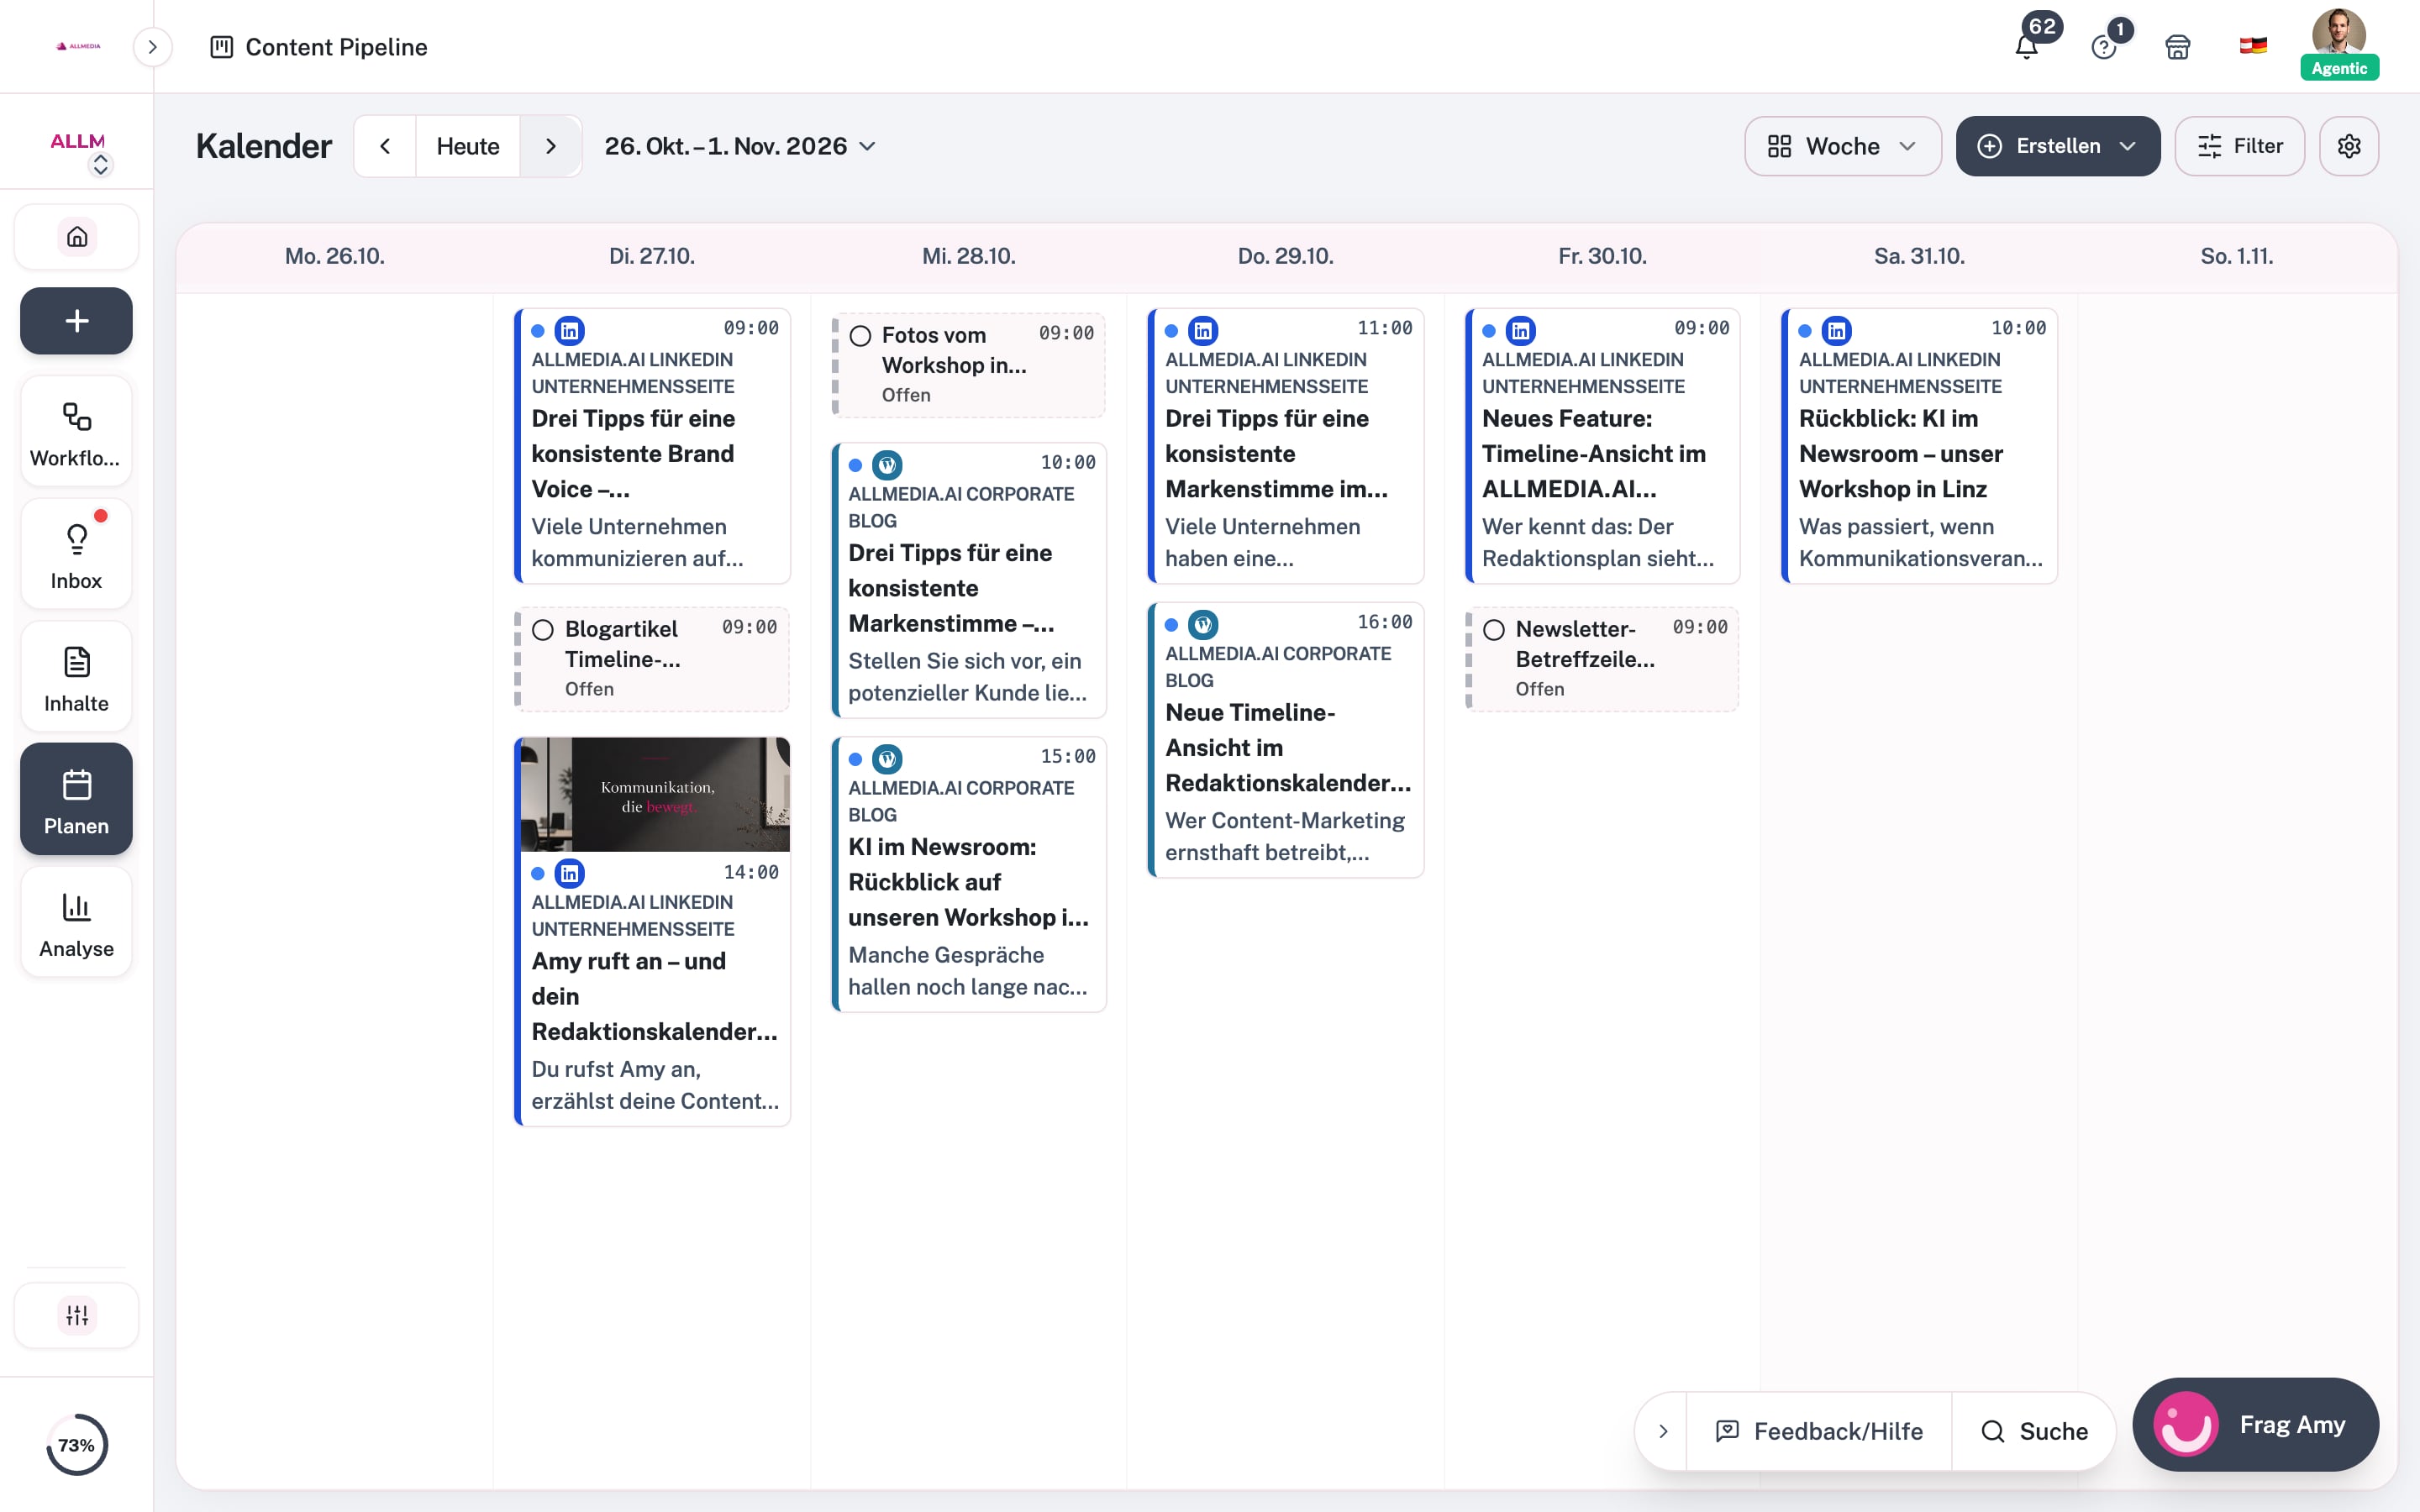The image size is (2420, 1512).
Task: Open Inhalte section
Action: [x=76, y=677]
